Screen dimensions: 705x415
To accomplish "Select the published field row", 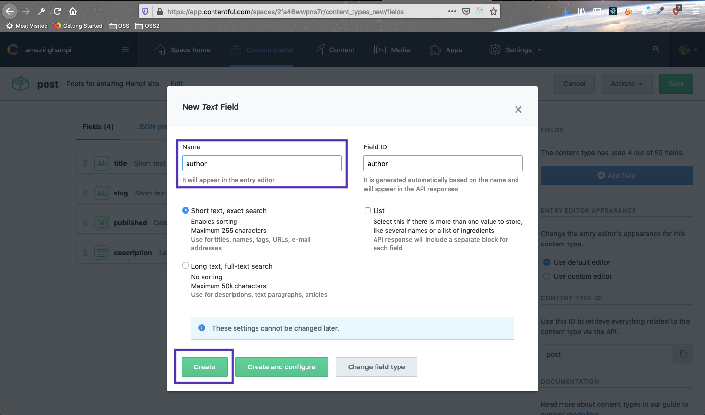I will (122, 223).
